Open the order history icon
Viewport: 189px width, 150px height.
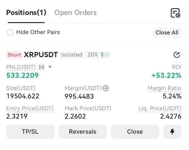[175, 13]
